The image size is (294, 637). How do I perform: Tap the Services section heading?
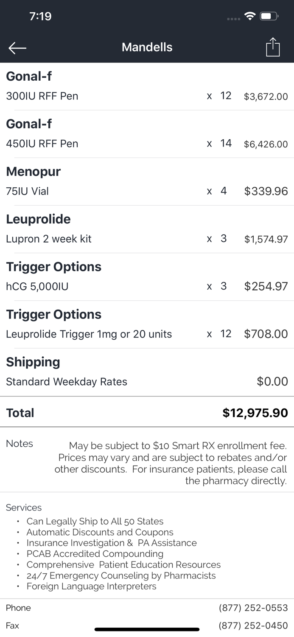pyautogui.click(x=23, y=508)
